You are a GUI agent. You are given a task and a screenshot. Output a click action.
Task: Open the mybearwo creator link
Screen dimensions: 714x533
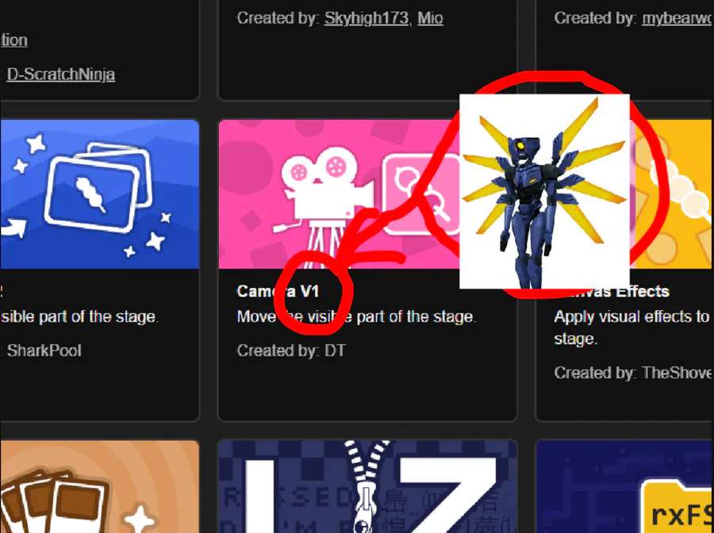[678, 18]
